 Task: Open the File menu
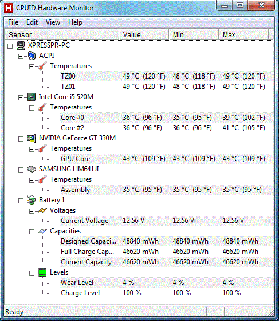tap(13, 22)
